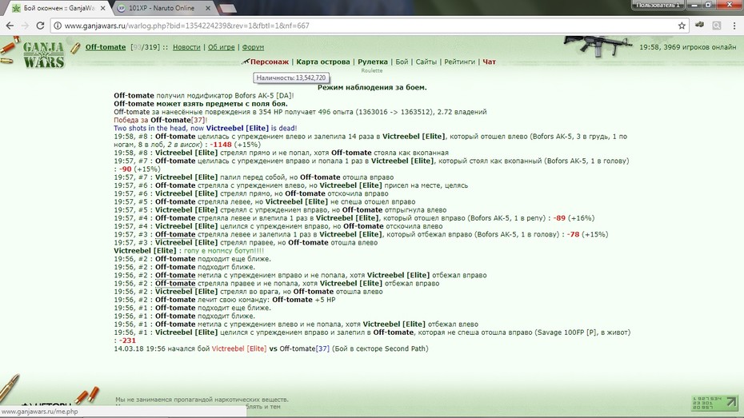This screenshot has height=418, width=744.
Task: Click Мы не занимаемся пропагандой footer text
Action: [202, 400]
